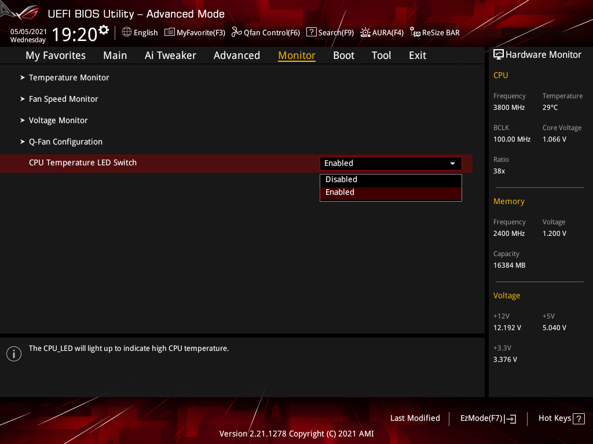This screenshot has height=444, width=593.
Task: Click +3.3V value 3.376 V
Action: (x=505, y=360)
